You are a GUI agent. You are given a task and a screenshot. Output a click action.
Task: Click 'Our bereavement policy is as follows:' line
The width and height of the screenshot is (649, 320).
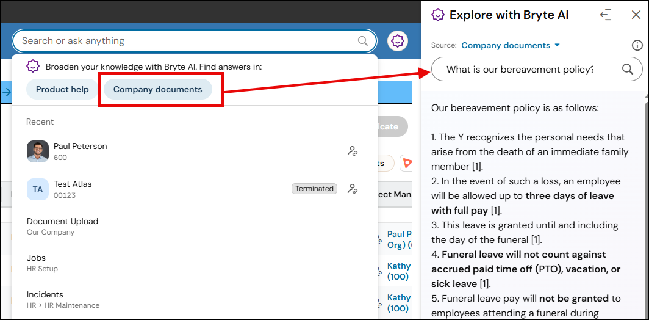[515, 108]
